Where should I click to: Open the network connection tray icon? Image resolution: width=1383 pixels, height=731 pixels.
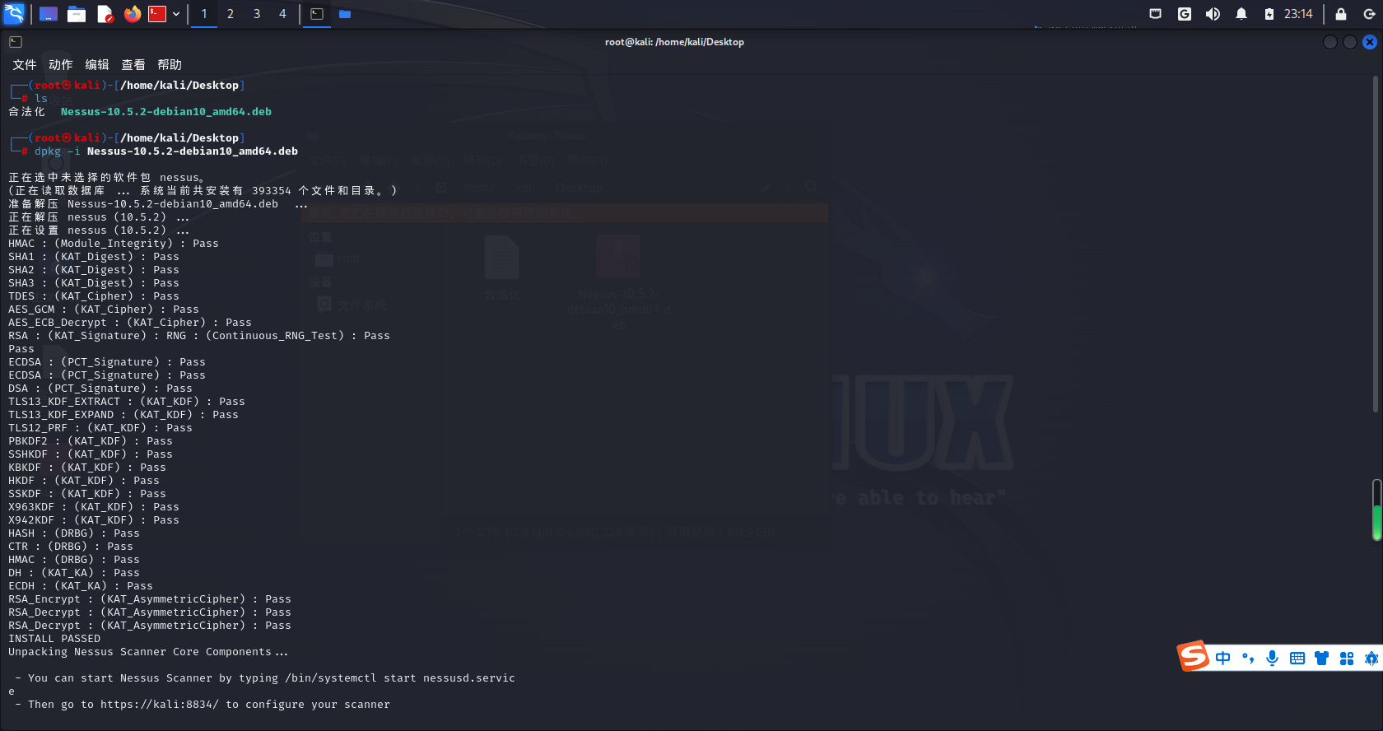click(1156, 14)
